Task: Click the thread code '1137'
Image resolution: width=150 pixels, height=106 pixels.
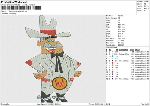Action: 132,65
